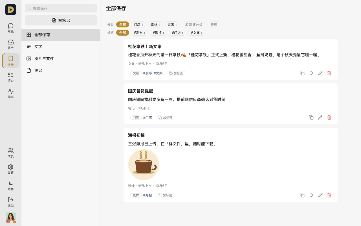Viewport: 361px width, 226px height.
Task: Click the 写笔记 button
Action: click(x=61, y=20)
